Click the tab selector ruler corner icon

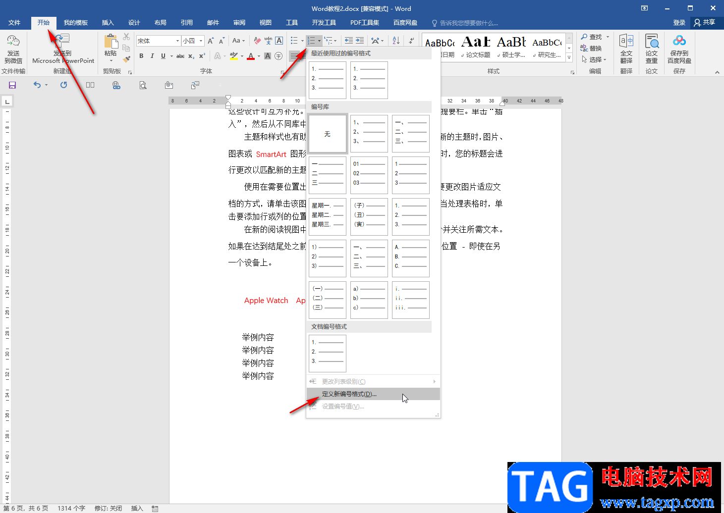pos(7,102)
